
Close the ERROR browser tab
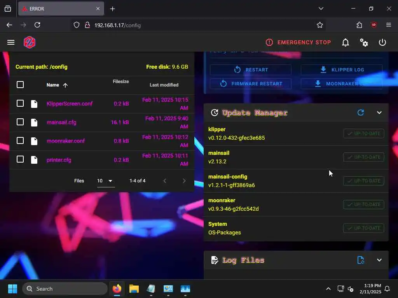tap(98, 9)
